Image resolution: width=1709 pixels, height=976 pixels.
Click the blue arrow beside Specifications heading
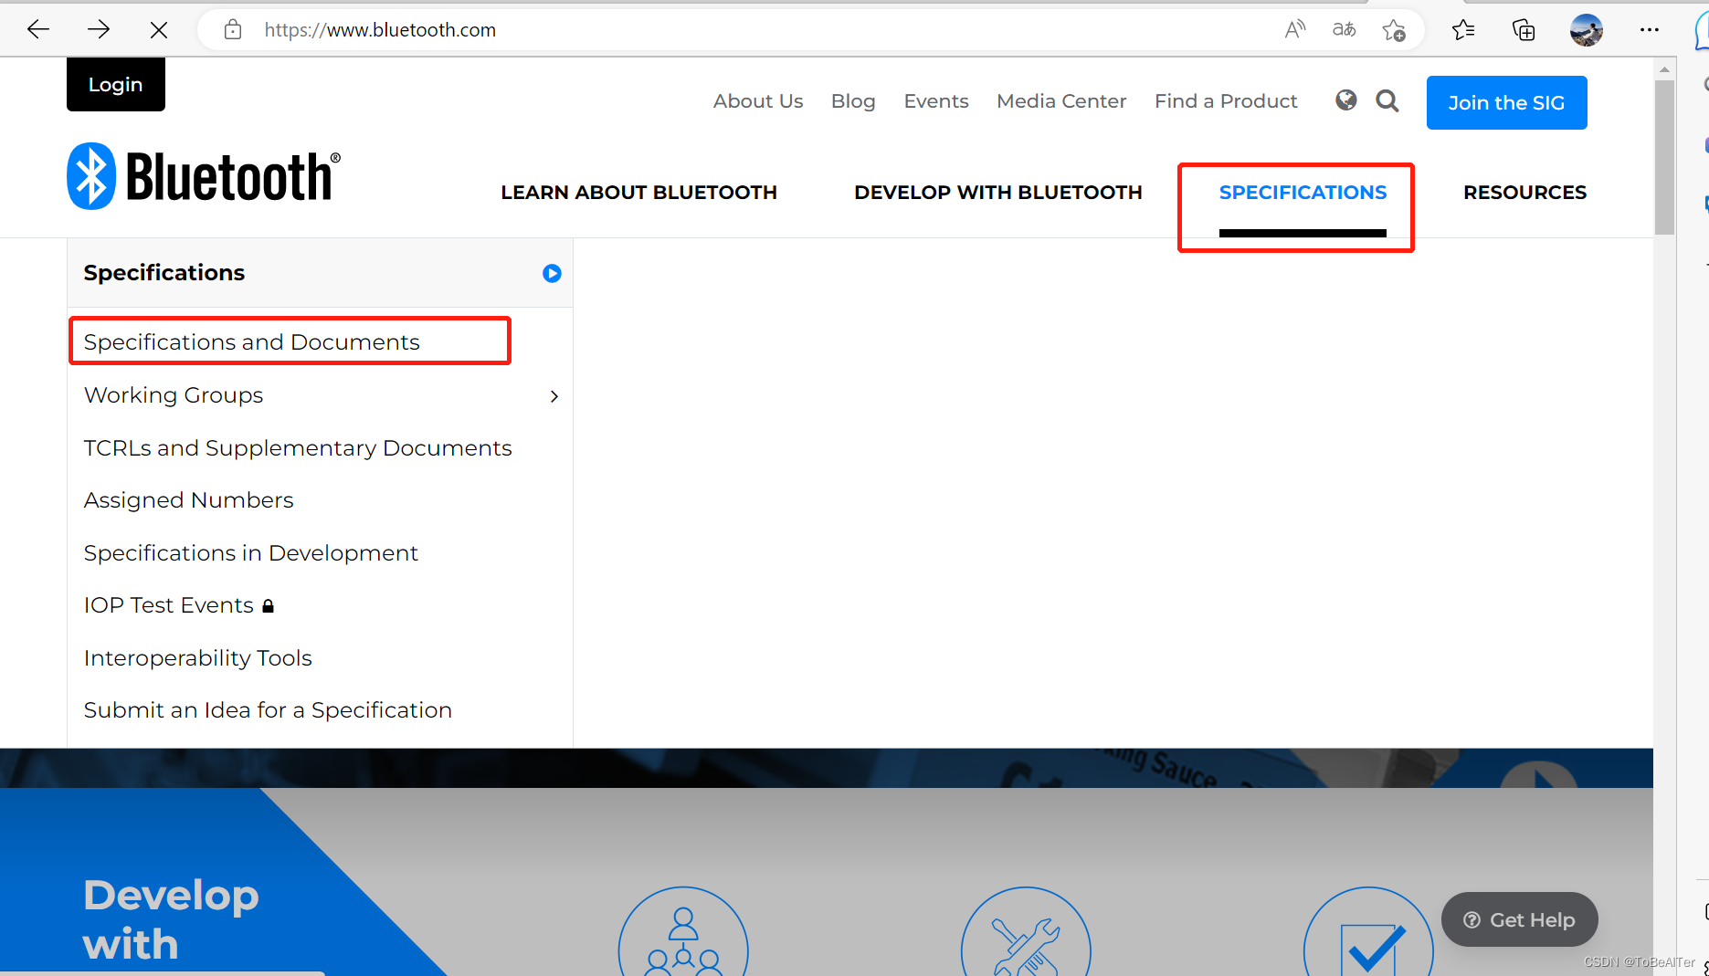(552, 273)
